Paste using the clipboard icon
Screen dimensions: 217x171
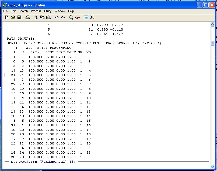coord(48,17)
